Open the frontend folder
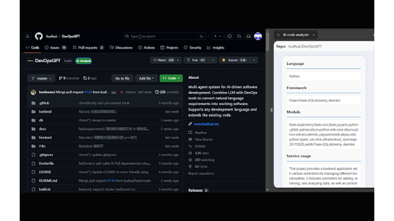 coord(45,137)
